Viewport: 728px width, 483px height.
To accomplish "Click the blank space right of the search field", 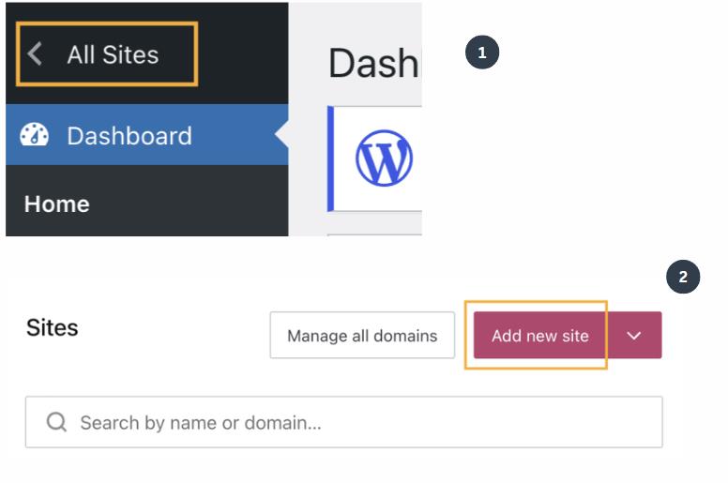I will pyautogui.click(x=694, y=422).
